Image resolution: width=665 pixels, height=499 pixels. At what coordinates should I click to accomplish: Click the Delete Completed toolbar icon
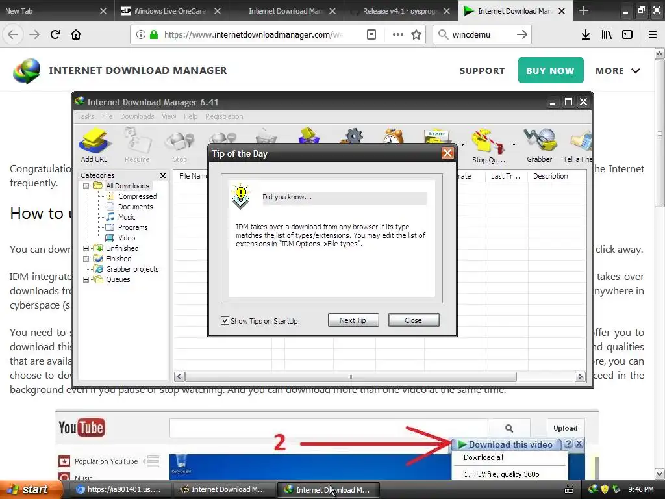coord(309,136)
